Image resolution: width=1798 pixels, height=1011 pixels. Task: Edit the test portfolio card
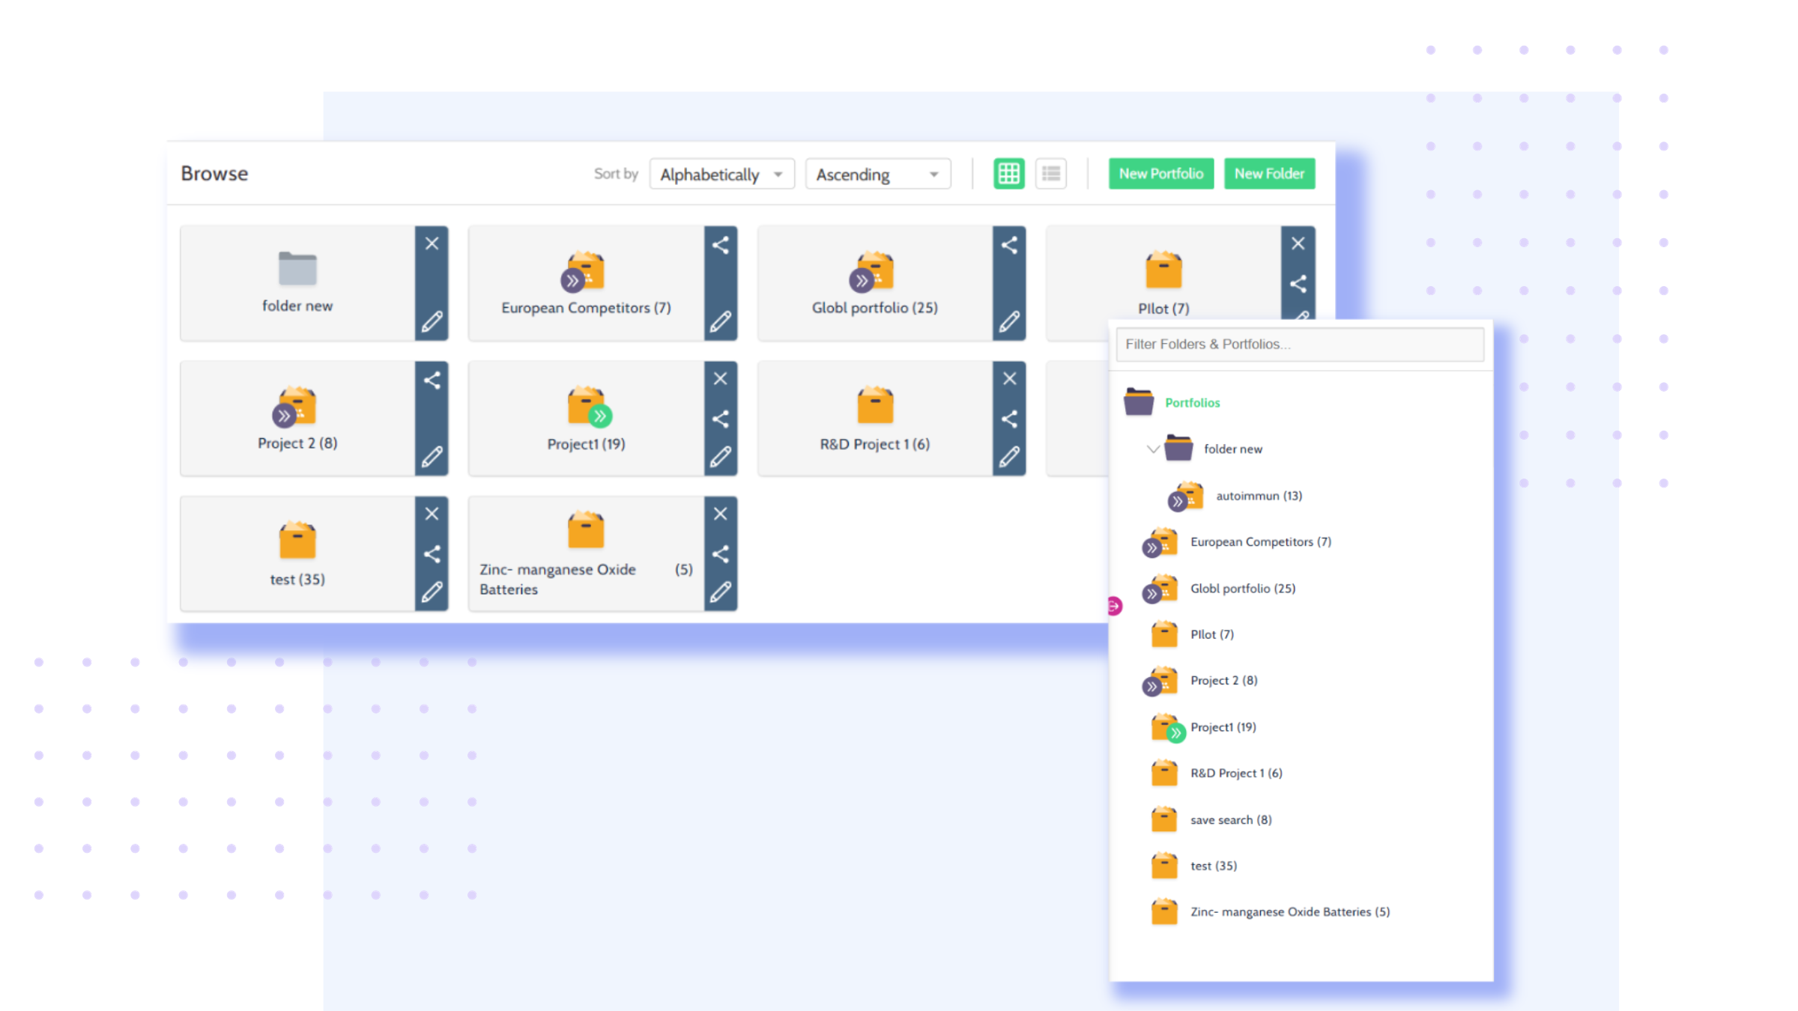(x=432, y=592)
